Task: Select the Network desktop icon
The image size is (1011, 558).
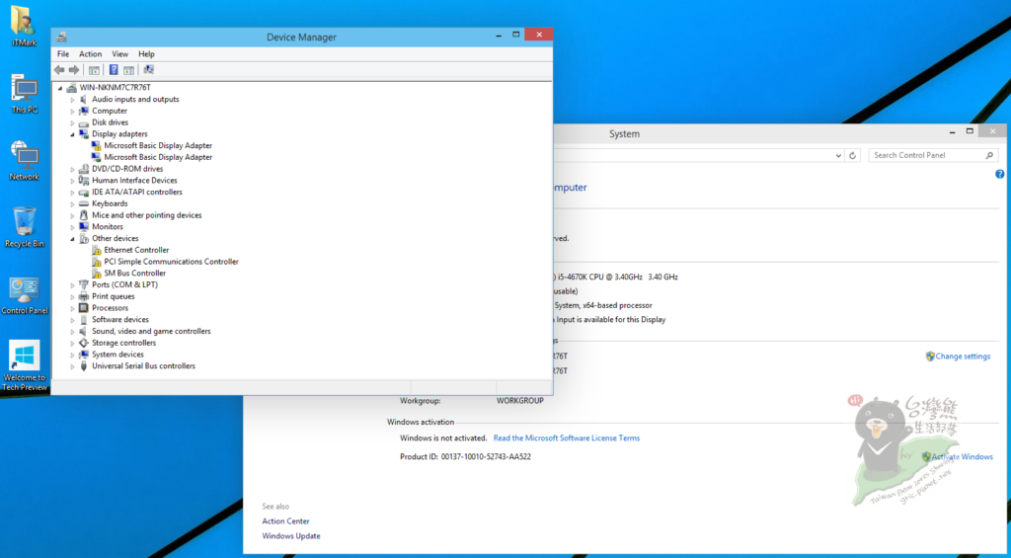Action: (24, 161)
